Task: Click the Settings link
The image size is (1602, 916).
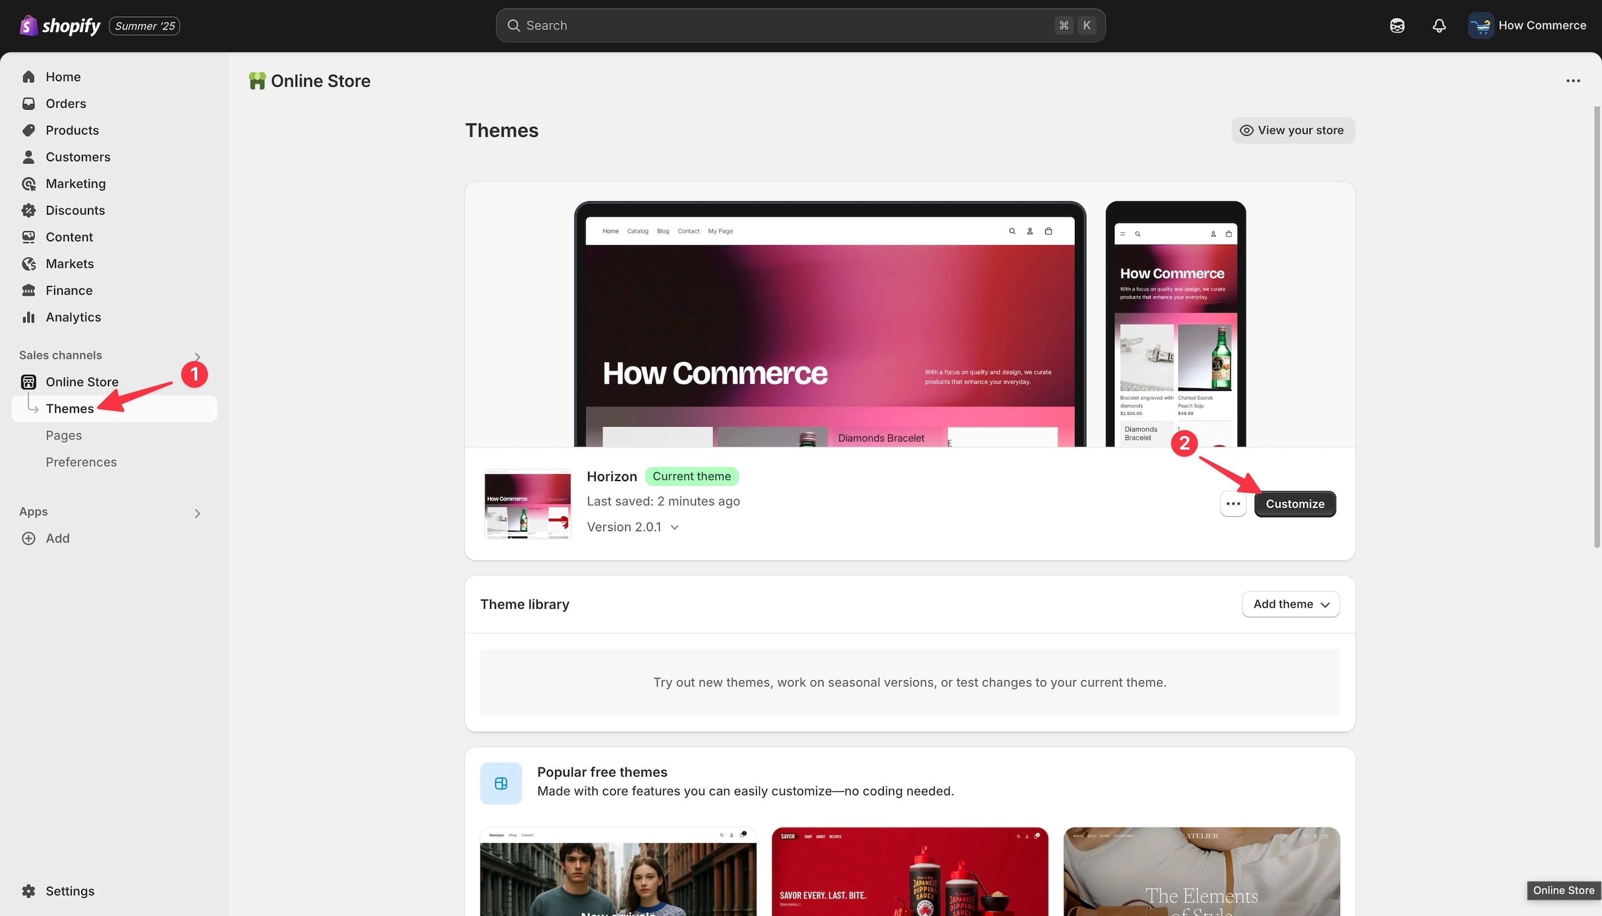Action: click(x=70, y=891)
